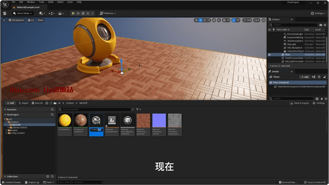Toggle grid snapping in the viewport
Image resolution: width=329 pixels, height=185 pixels.
pyautogui.click(x=224, y=20)
